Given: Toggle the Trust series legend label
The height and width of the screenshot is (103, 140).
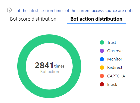Looking at the screenshot, I should 112,43.
